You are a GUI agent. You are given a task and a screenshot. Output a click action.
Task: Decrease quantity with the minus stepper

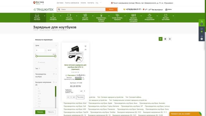pyautogui.click(x=68, y=97)
